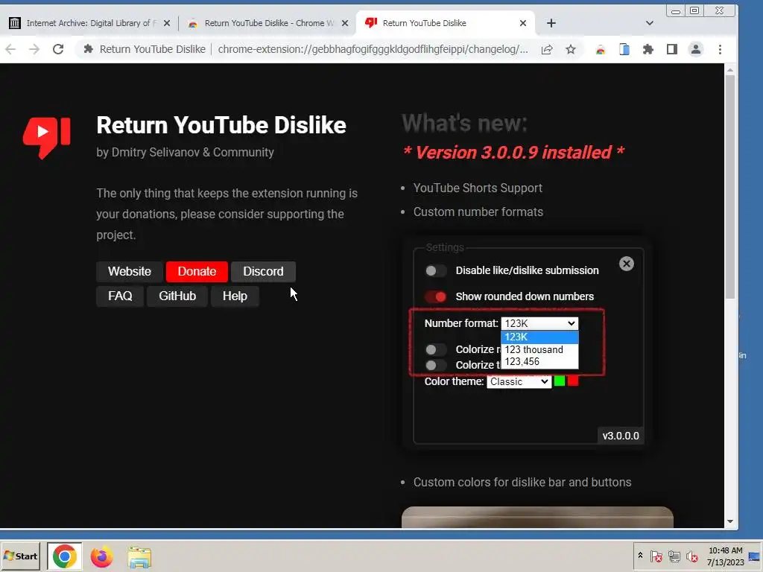The width and height of the screenshot is (763, 572).
Task: Toggle Show rounded down numbers switch
Action: (435, 296)
